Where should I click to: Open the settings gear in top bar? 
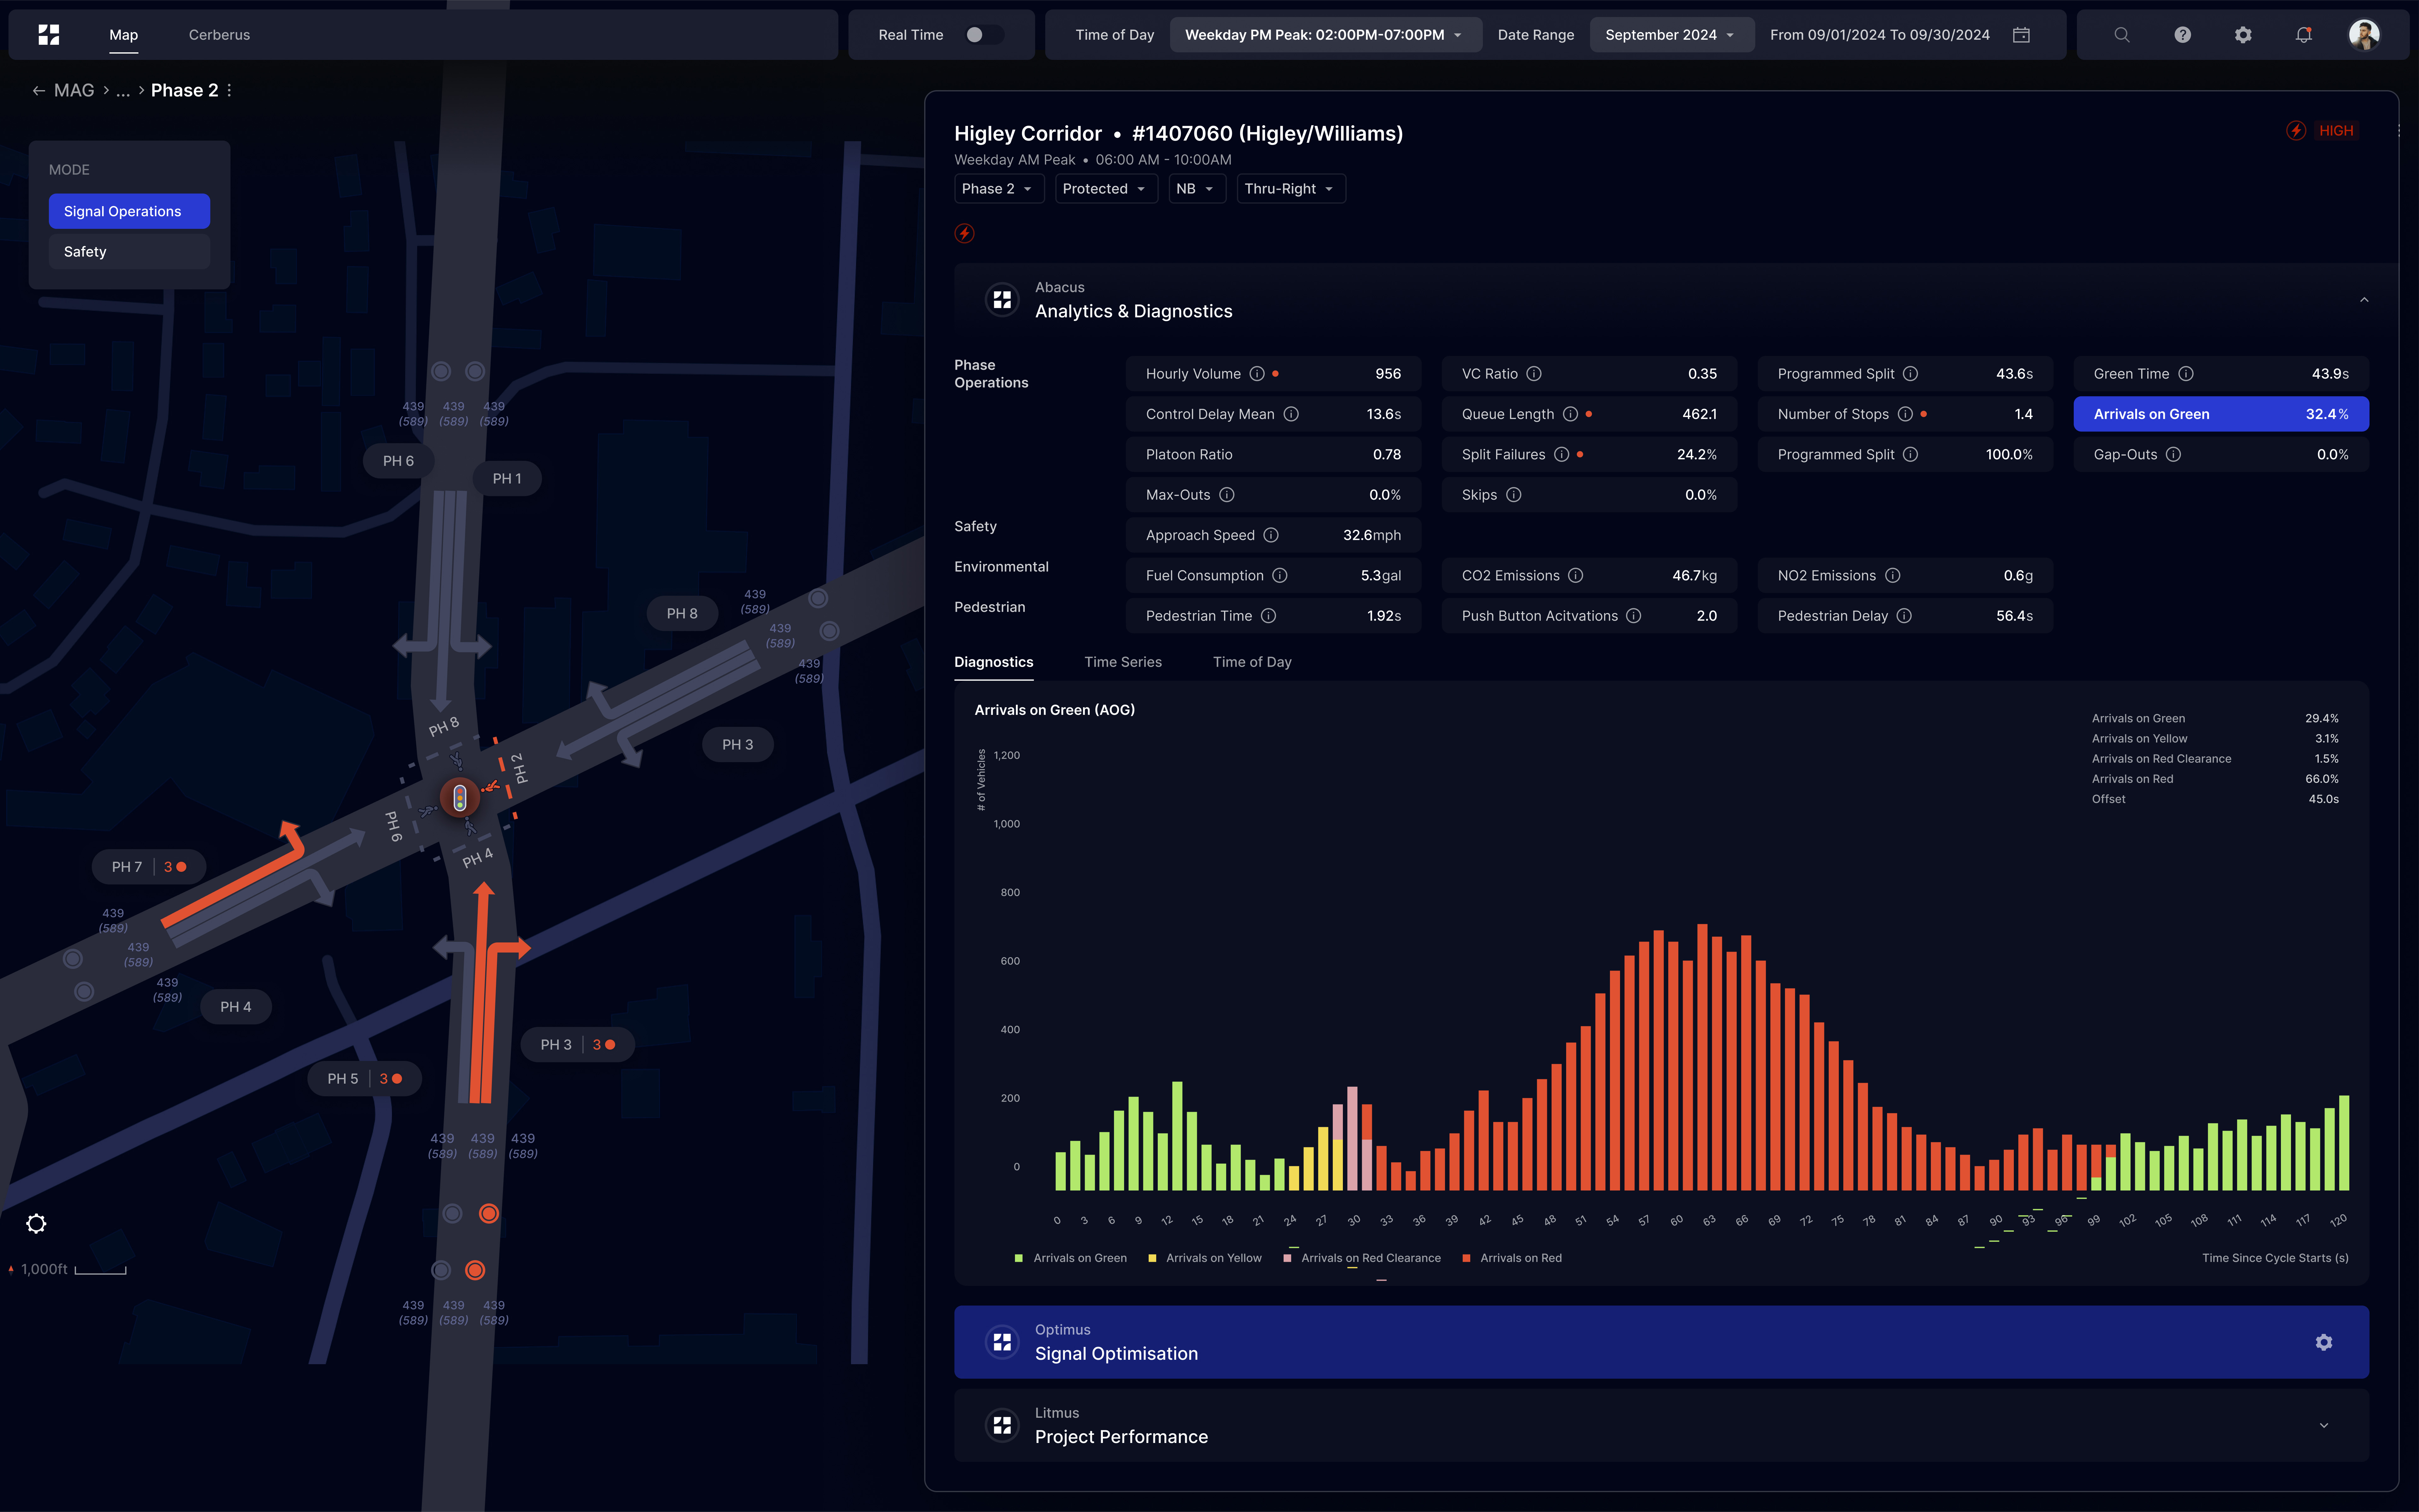click(2243, 35)
